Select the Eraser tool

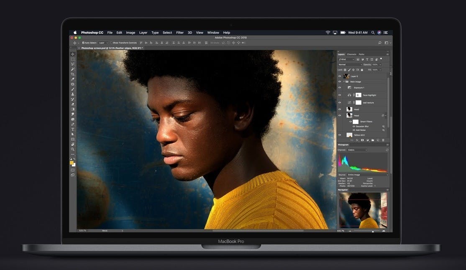[73, 104]
